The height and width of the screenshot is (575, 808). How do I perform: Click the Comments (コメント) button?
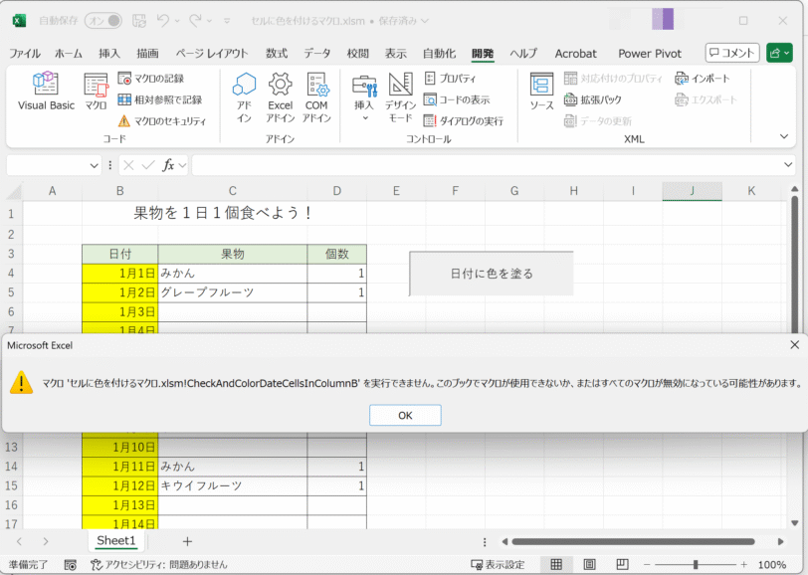point(732,53)
